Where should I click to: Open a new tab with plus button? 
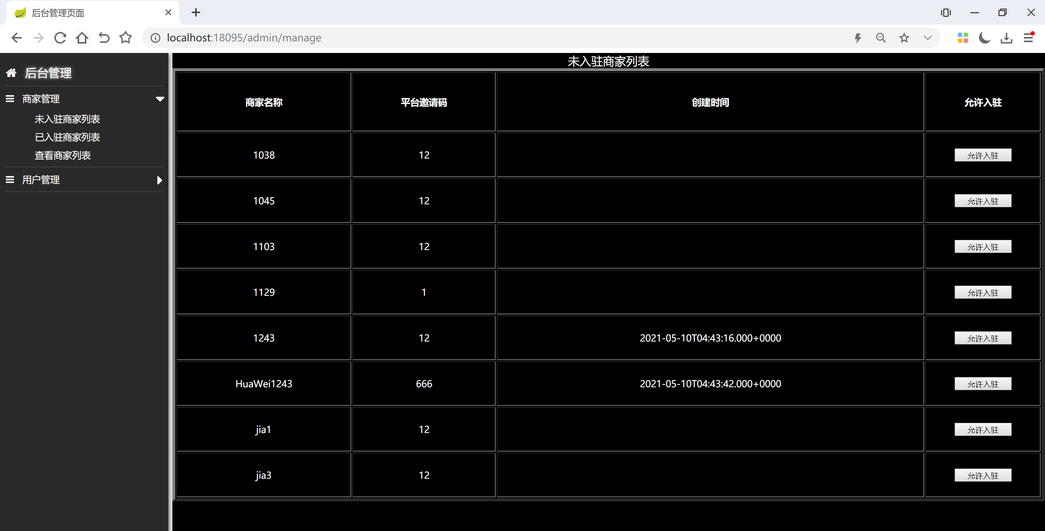click(x=196, y=13)
